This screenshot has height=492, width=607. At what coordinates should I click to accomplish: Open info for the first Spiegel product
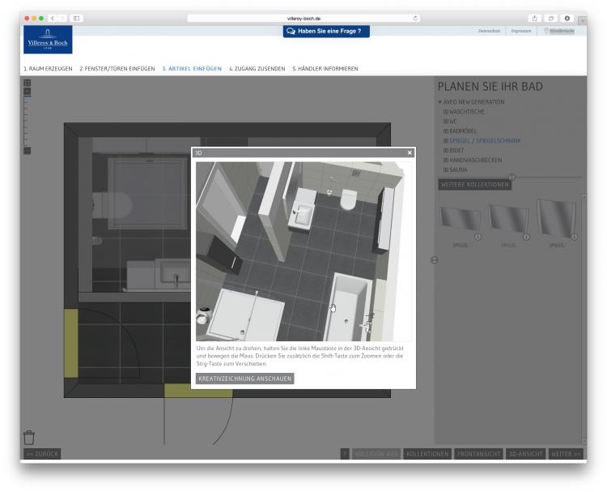pos(478,237)
